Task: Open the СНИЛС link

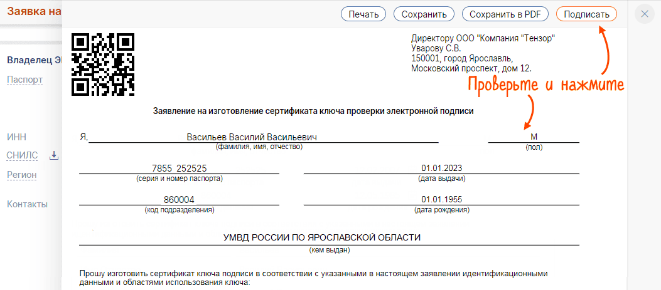Action: (22, 155)
